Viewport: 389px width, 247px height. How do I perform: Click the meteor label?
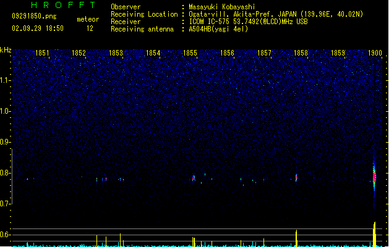coord(88,19)
